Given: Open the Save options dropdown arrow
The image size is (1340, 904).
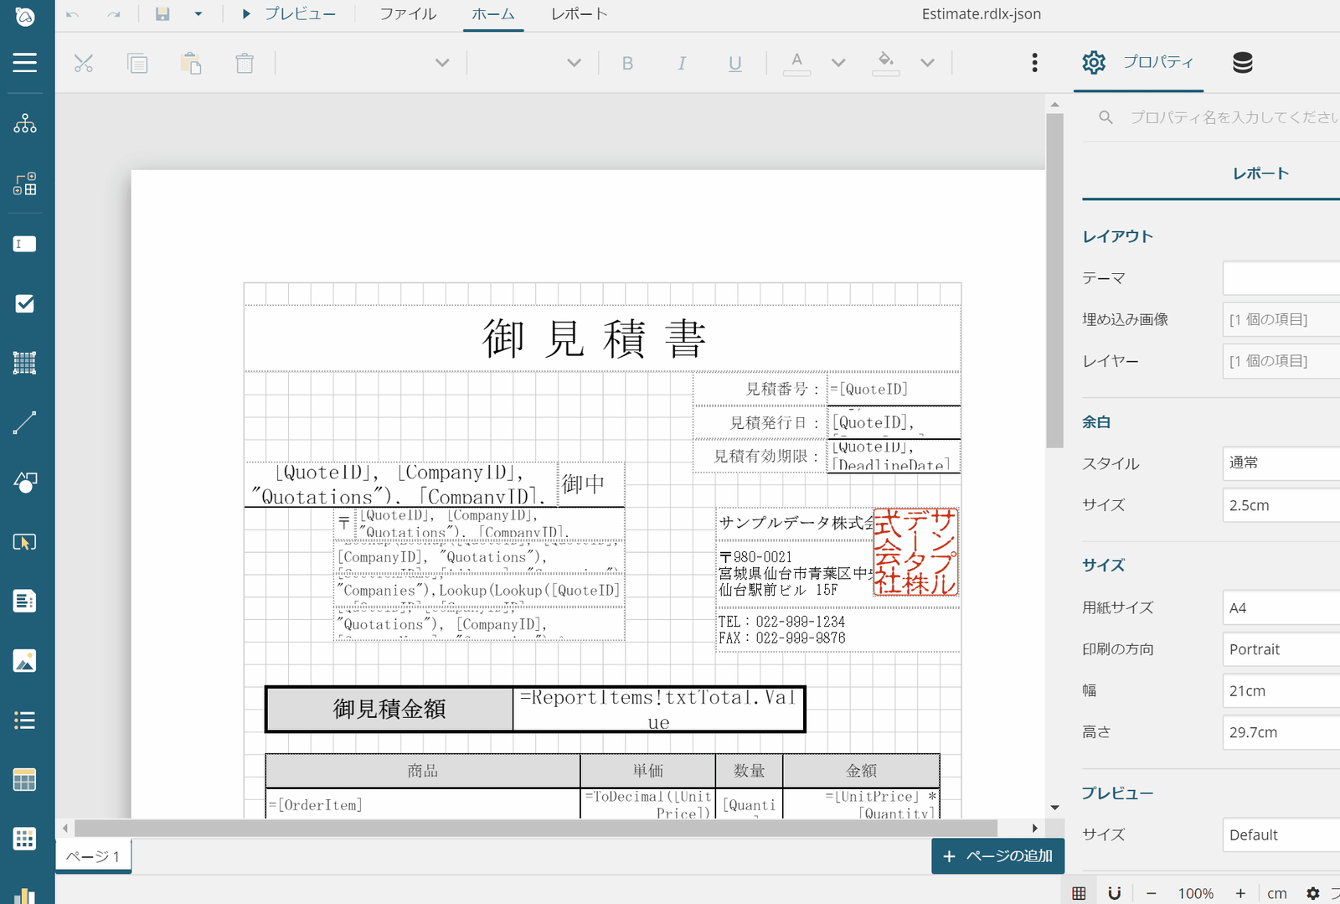Looking at the screenshot, I should click(x=198, y=14).
